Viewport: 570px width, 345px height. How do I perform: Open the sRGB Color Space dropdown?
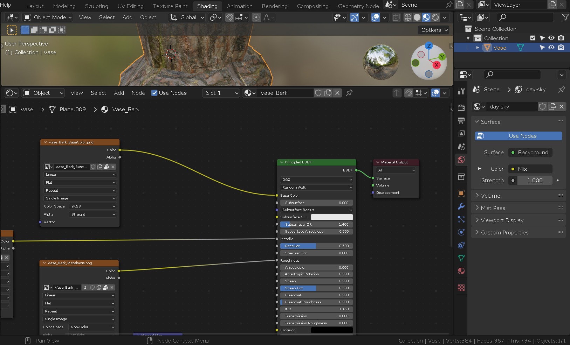[x=92, y=206]
